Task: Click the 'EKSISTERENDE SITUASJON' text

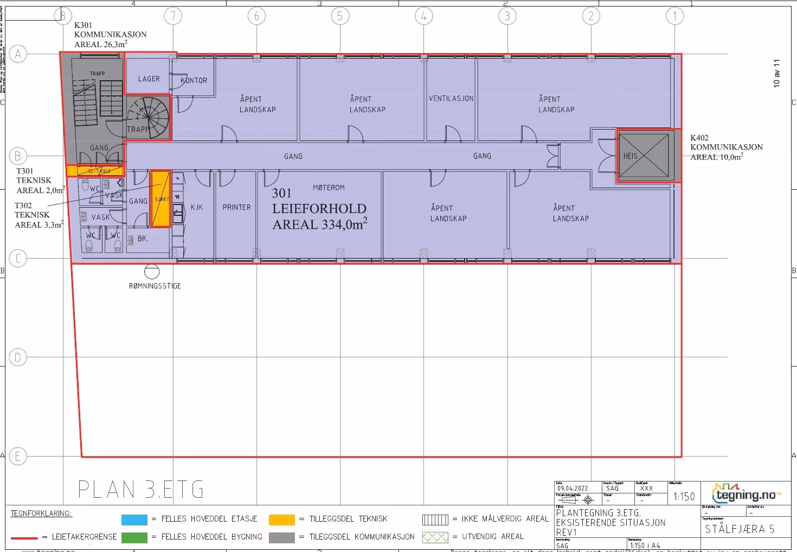Action: (610, 522)
